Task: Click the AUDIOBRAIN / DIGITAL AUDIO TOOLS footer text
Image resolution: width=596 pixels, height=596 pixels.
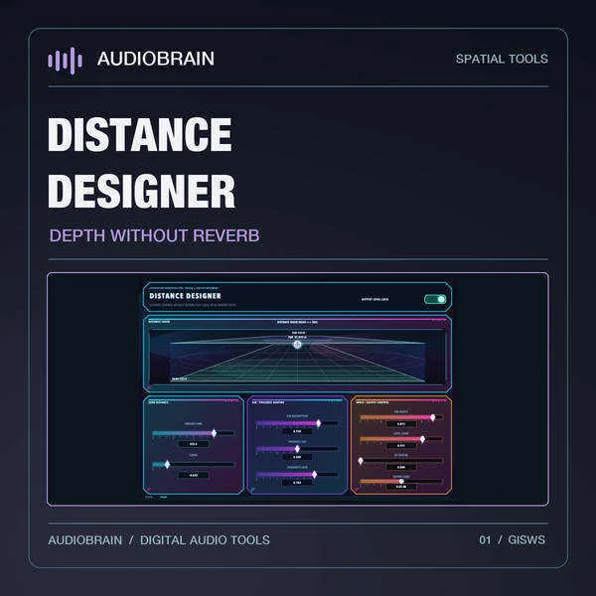Action: [x=159, y=540]
